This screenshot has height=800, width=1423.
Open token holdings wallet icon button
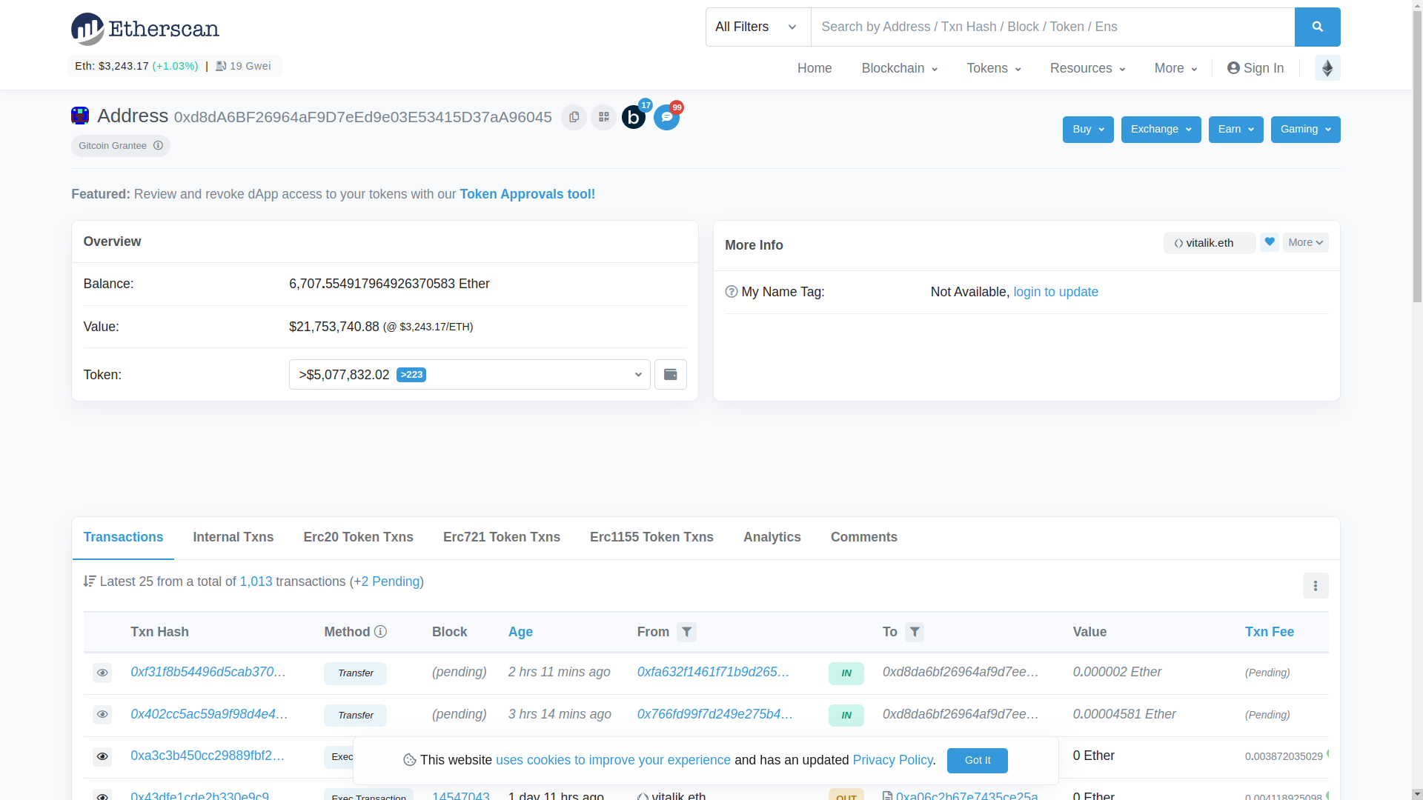coord(670,375)
